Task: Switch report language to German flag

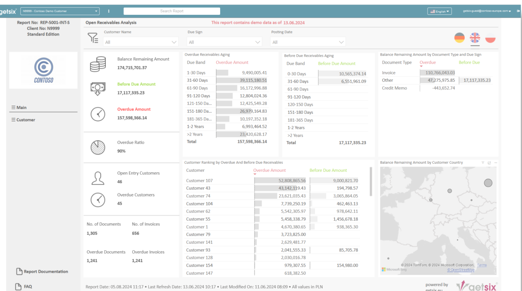Action: [459, 38]
